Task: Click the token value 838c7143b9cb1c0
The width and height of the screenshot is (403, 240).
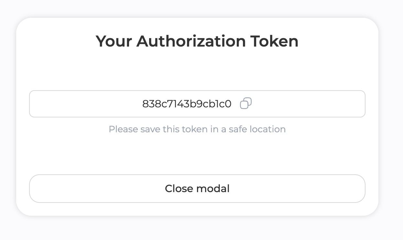Action: click(x=187, y=104)
